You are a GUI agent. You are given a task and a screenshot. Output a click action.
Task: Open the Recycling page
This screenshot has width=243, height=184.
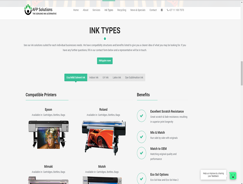point(122,10)
